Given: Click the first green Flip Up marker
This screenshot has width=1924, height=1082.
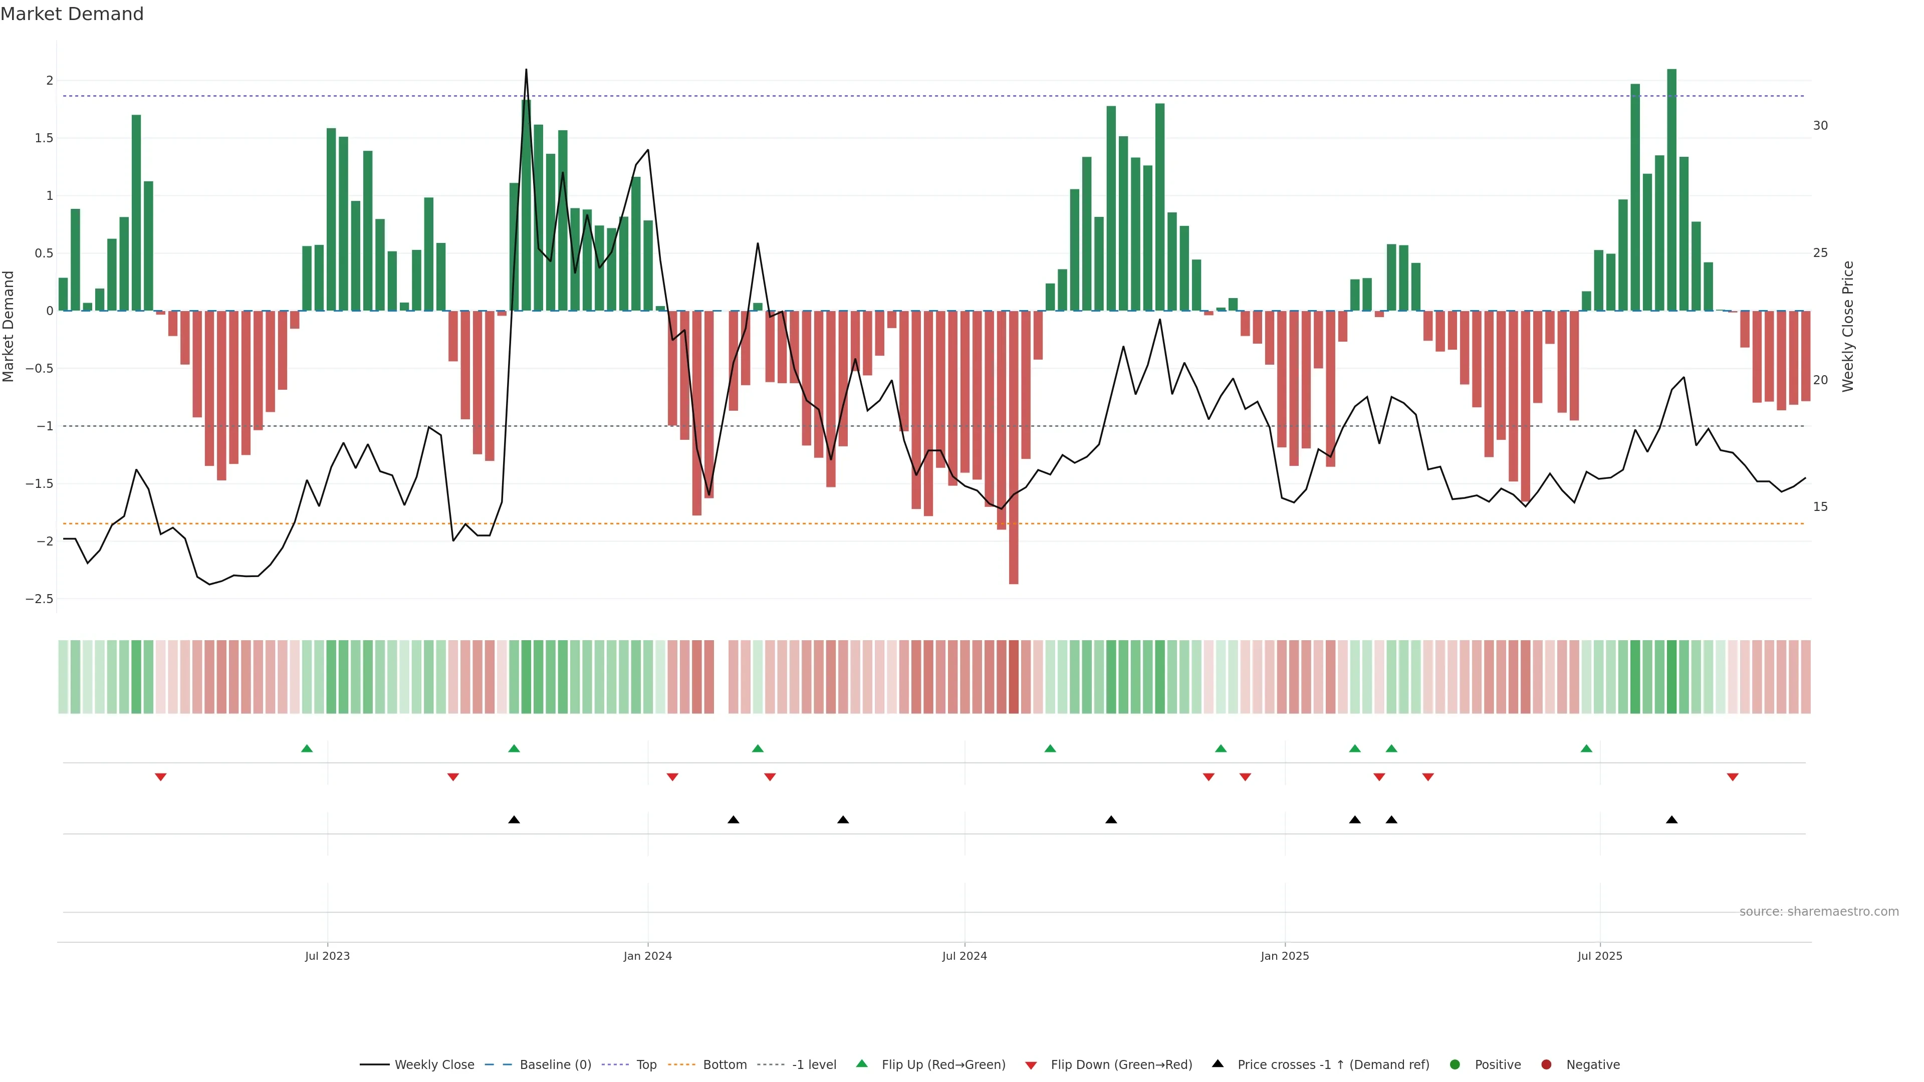Looking at the screenshot, I should pos(306,748).
